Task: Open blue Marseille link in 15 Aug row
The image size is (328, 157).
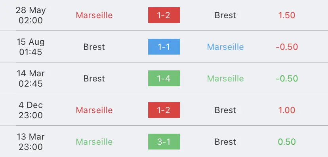Action: 225,47
